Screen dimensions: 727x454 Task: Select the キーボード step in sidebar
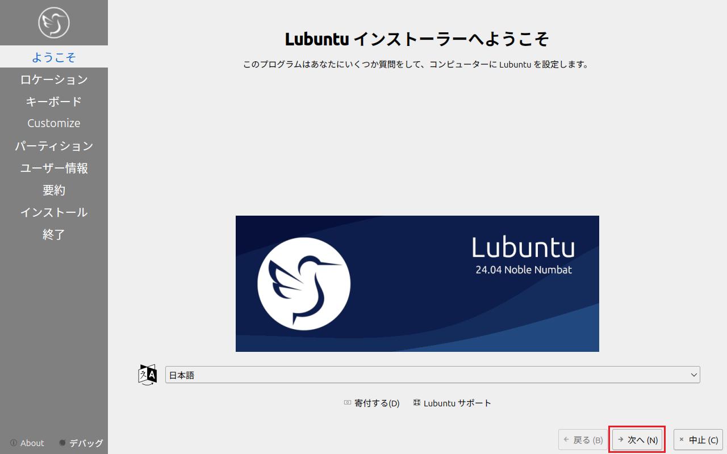point(54,101)
